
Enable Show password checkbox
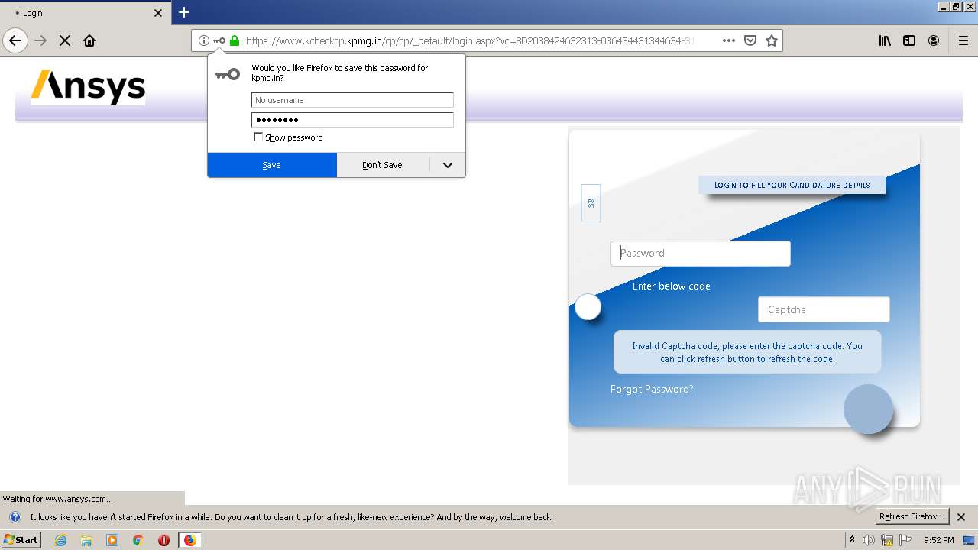[x=258, y=137]
